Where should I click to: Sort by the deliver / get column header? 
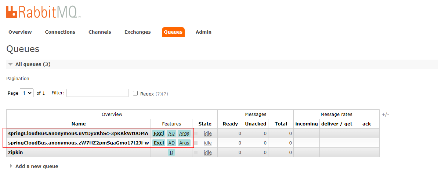pyautogui.click(x=337, y=124)
